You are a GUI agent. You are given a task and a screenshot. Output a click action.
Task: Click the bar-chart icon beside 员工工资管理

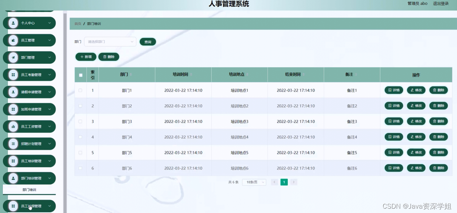[x=13, y=127]
